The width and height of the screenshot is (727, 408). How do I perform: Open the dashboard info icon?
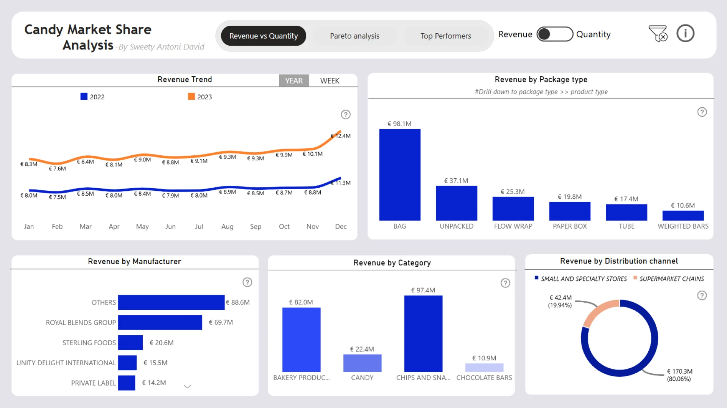coord(685,34)
